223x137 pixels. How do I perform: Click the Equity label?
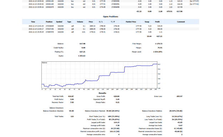click(61, 56)
